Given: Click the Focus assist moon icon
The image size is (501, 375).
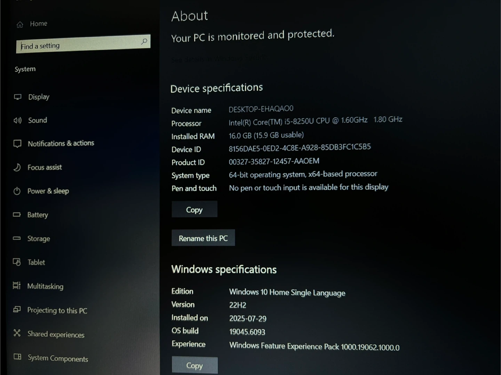Looking at the screenshot, I should pyautogui.click(x=17, y=167).
